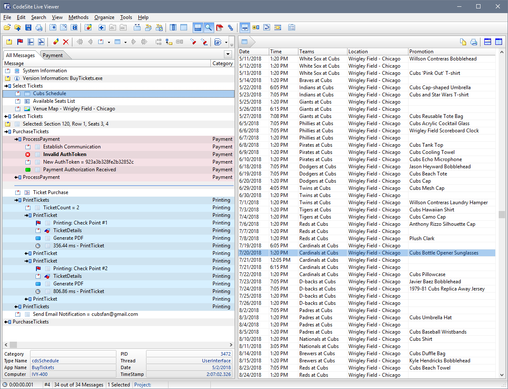508x389 pixels.
Task: Print messages via the printer toolbar icon
Action: point(39,27)
